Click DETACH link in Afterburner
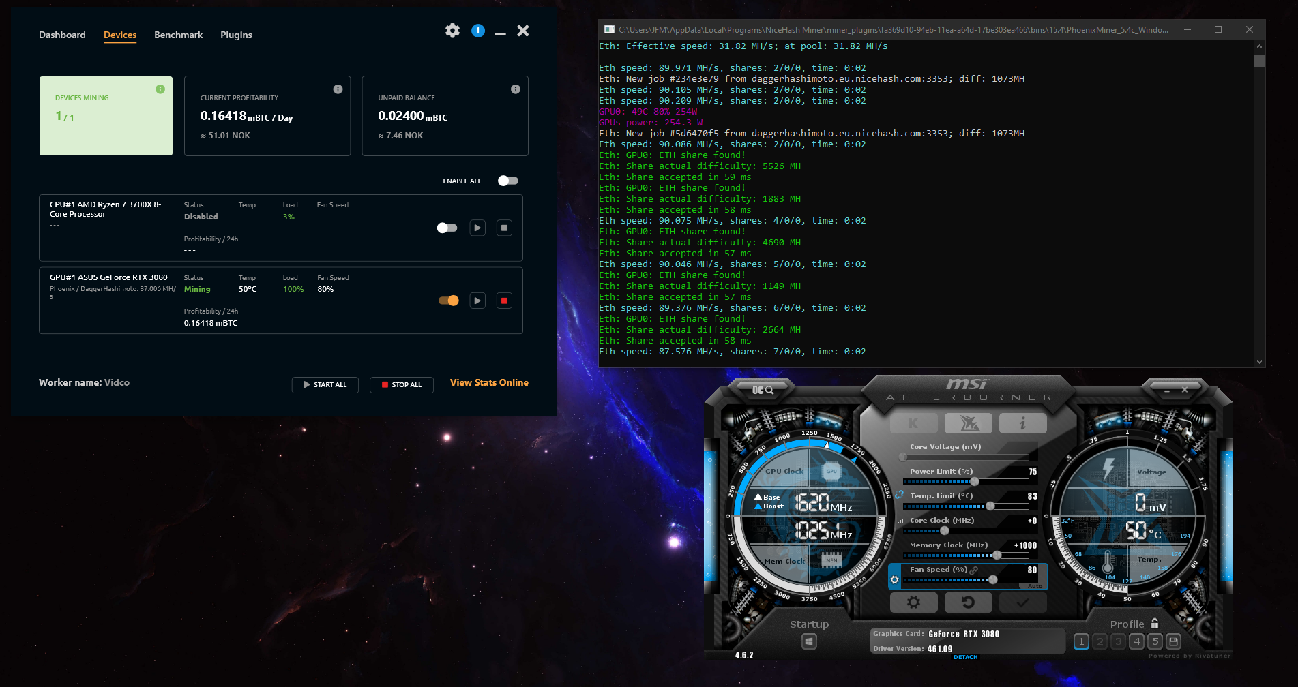The width and height of the screenshot is (1298, 687). [x=966, y=657]
